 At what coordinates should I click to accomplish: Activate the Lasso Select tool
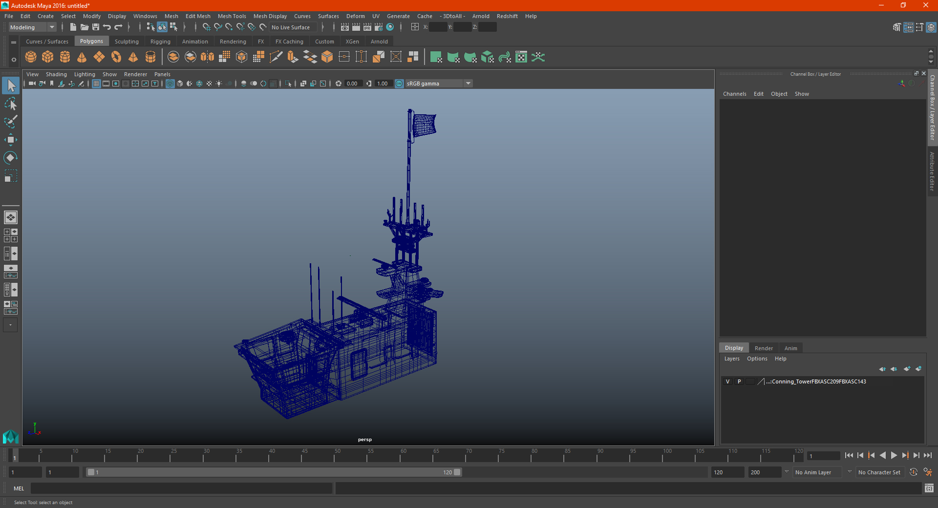[11, 104]
